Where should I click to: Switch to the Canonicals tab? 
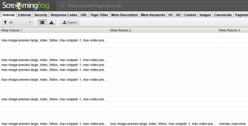pos(223,15)
